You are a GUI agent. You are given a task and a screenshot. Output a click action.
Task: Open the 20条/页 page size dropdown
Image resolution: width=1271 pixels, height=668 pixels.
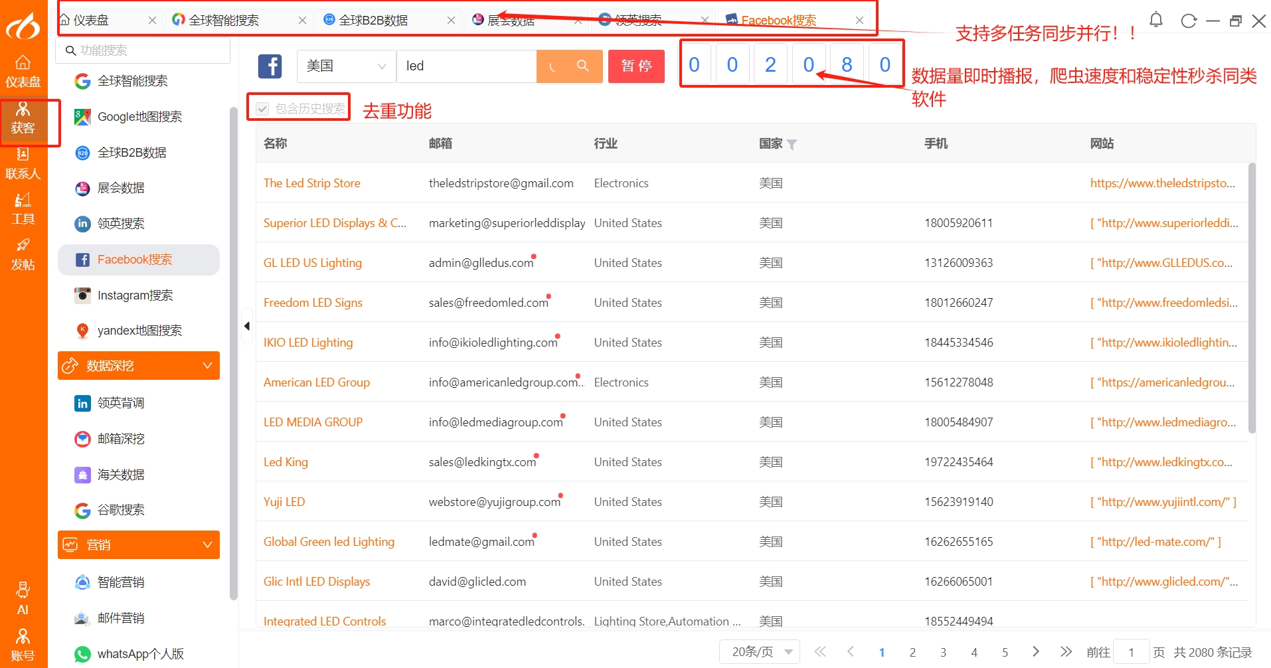coord(760,652)
